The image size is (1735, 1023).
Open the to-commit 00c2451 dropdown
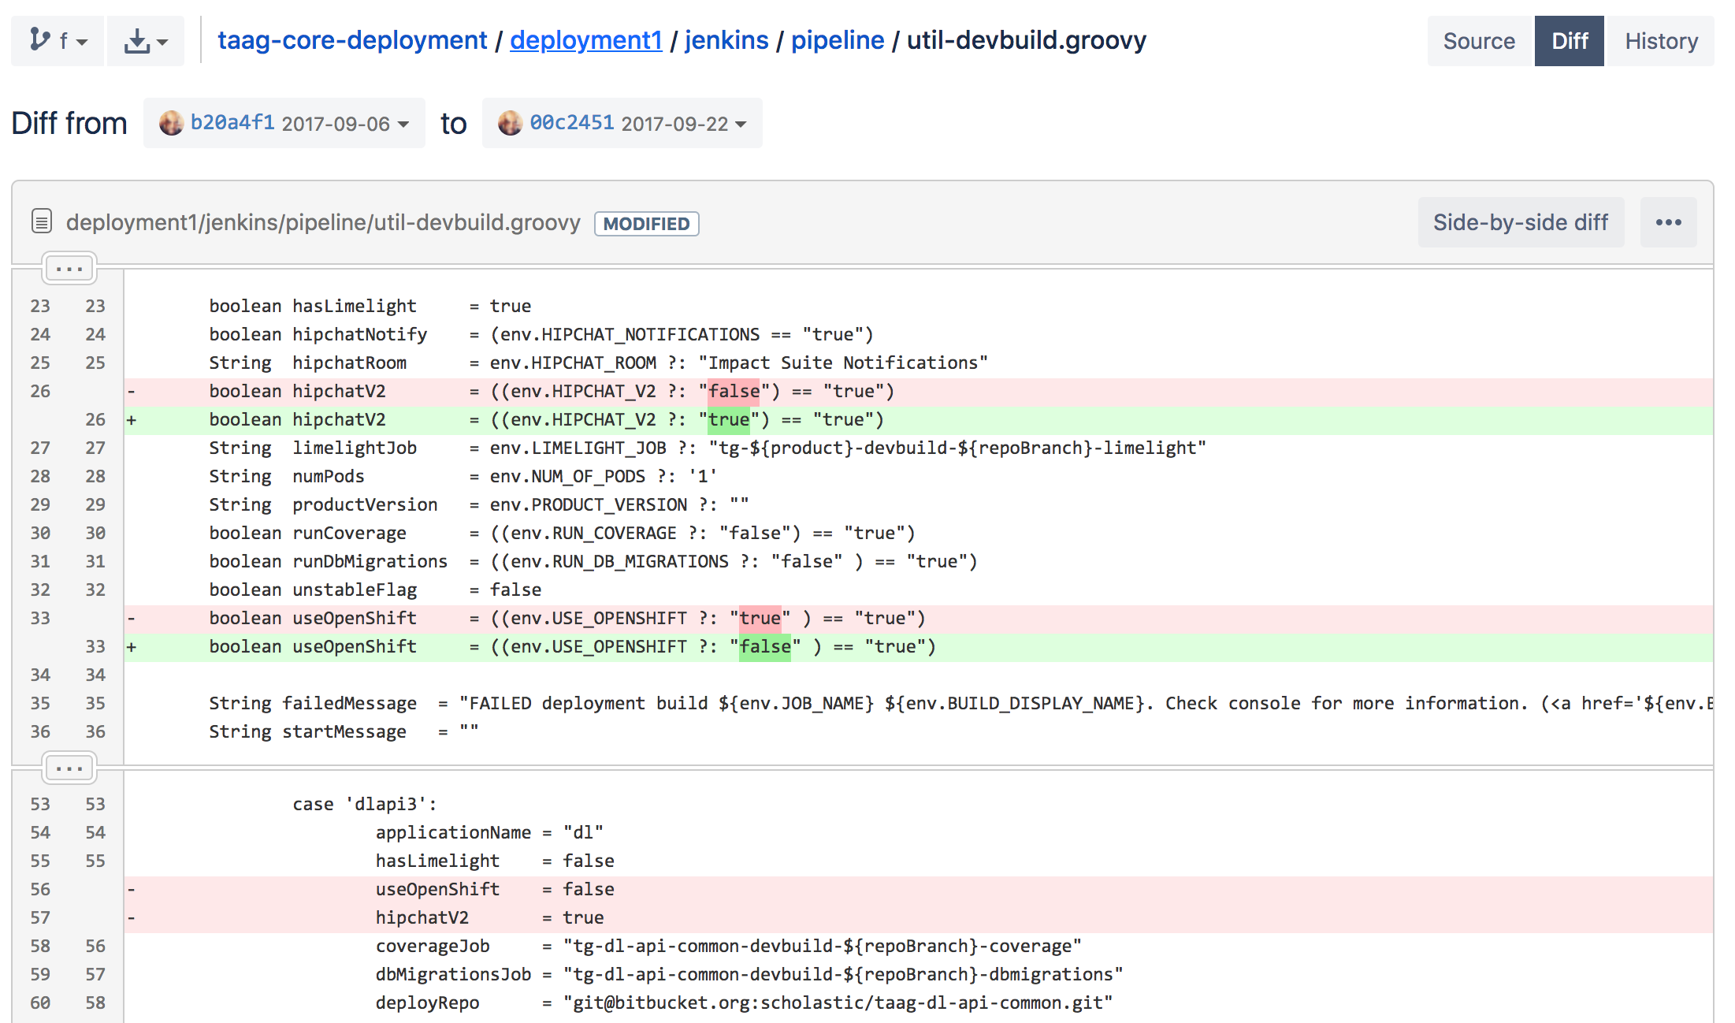(622, 123)
